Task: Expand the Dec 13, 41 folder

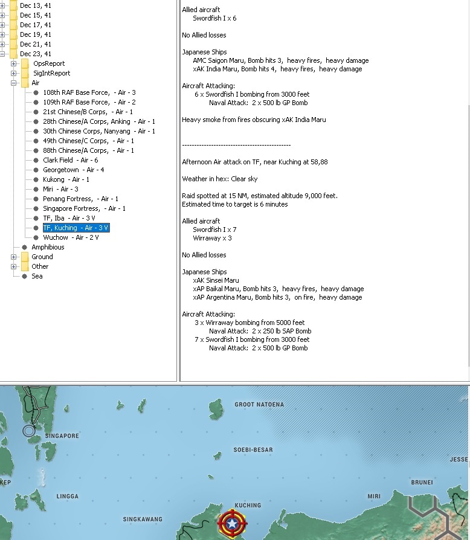Action: coord(2,6)
